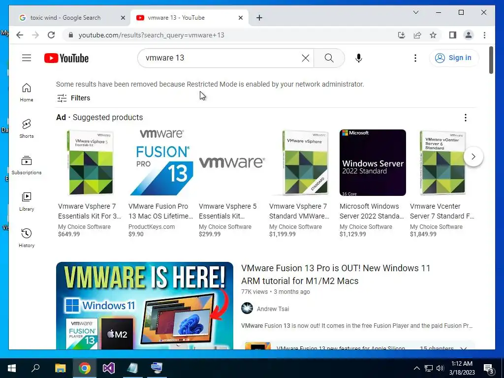Start voice search with the microphone
This screenshot has width=504, height=378.
coord(359,58)
